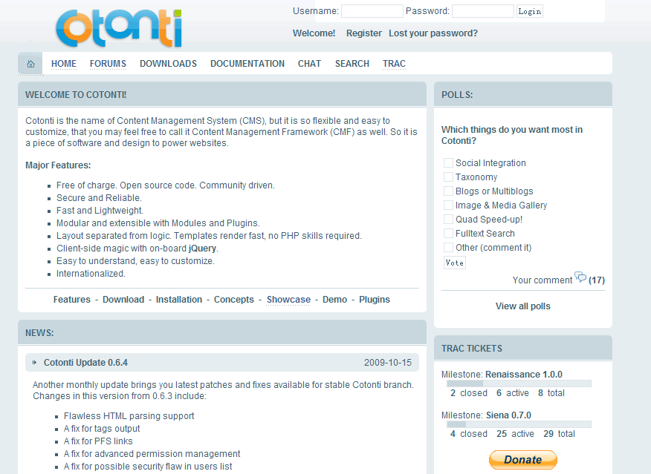Open the Cotonti Update 0.6.4 news title
Image resolution: width=651 pixels, height=474 pixels.
pos(85,363)
